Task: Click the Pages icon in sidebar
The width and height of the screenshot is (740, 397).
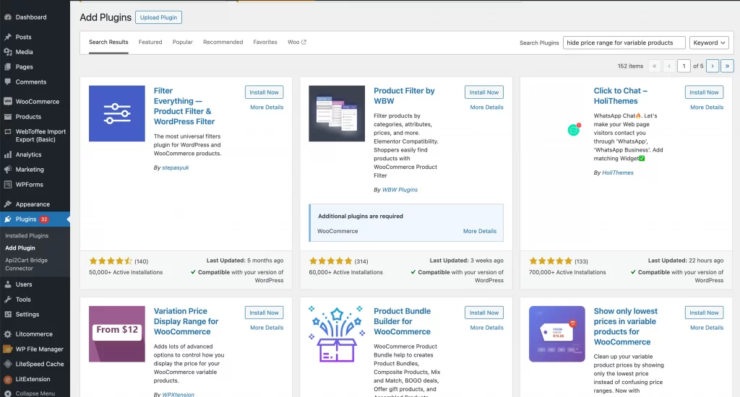Action: [x=7, y=67]
